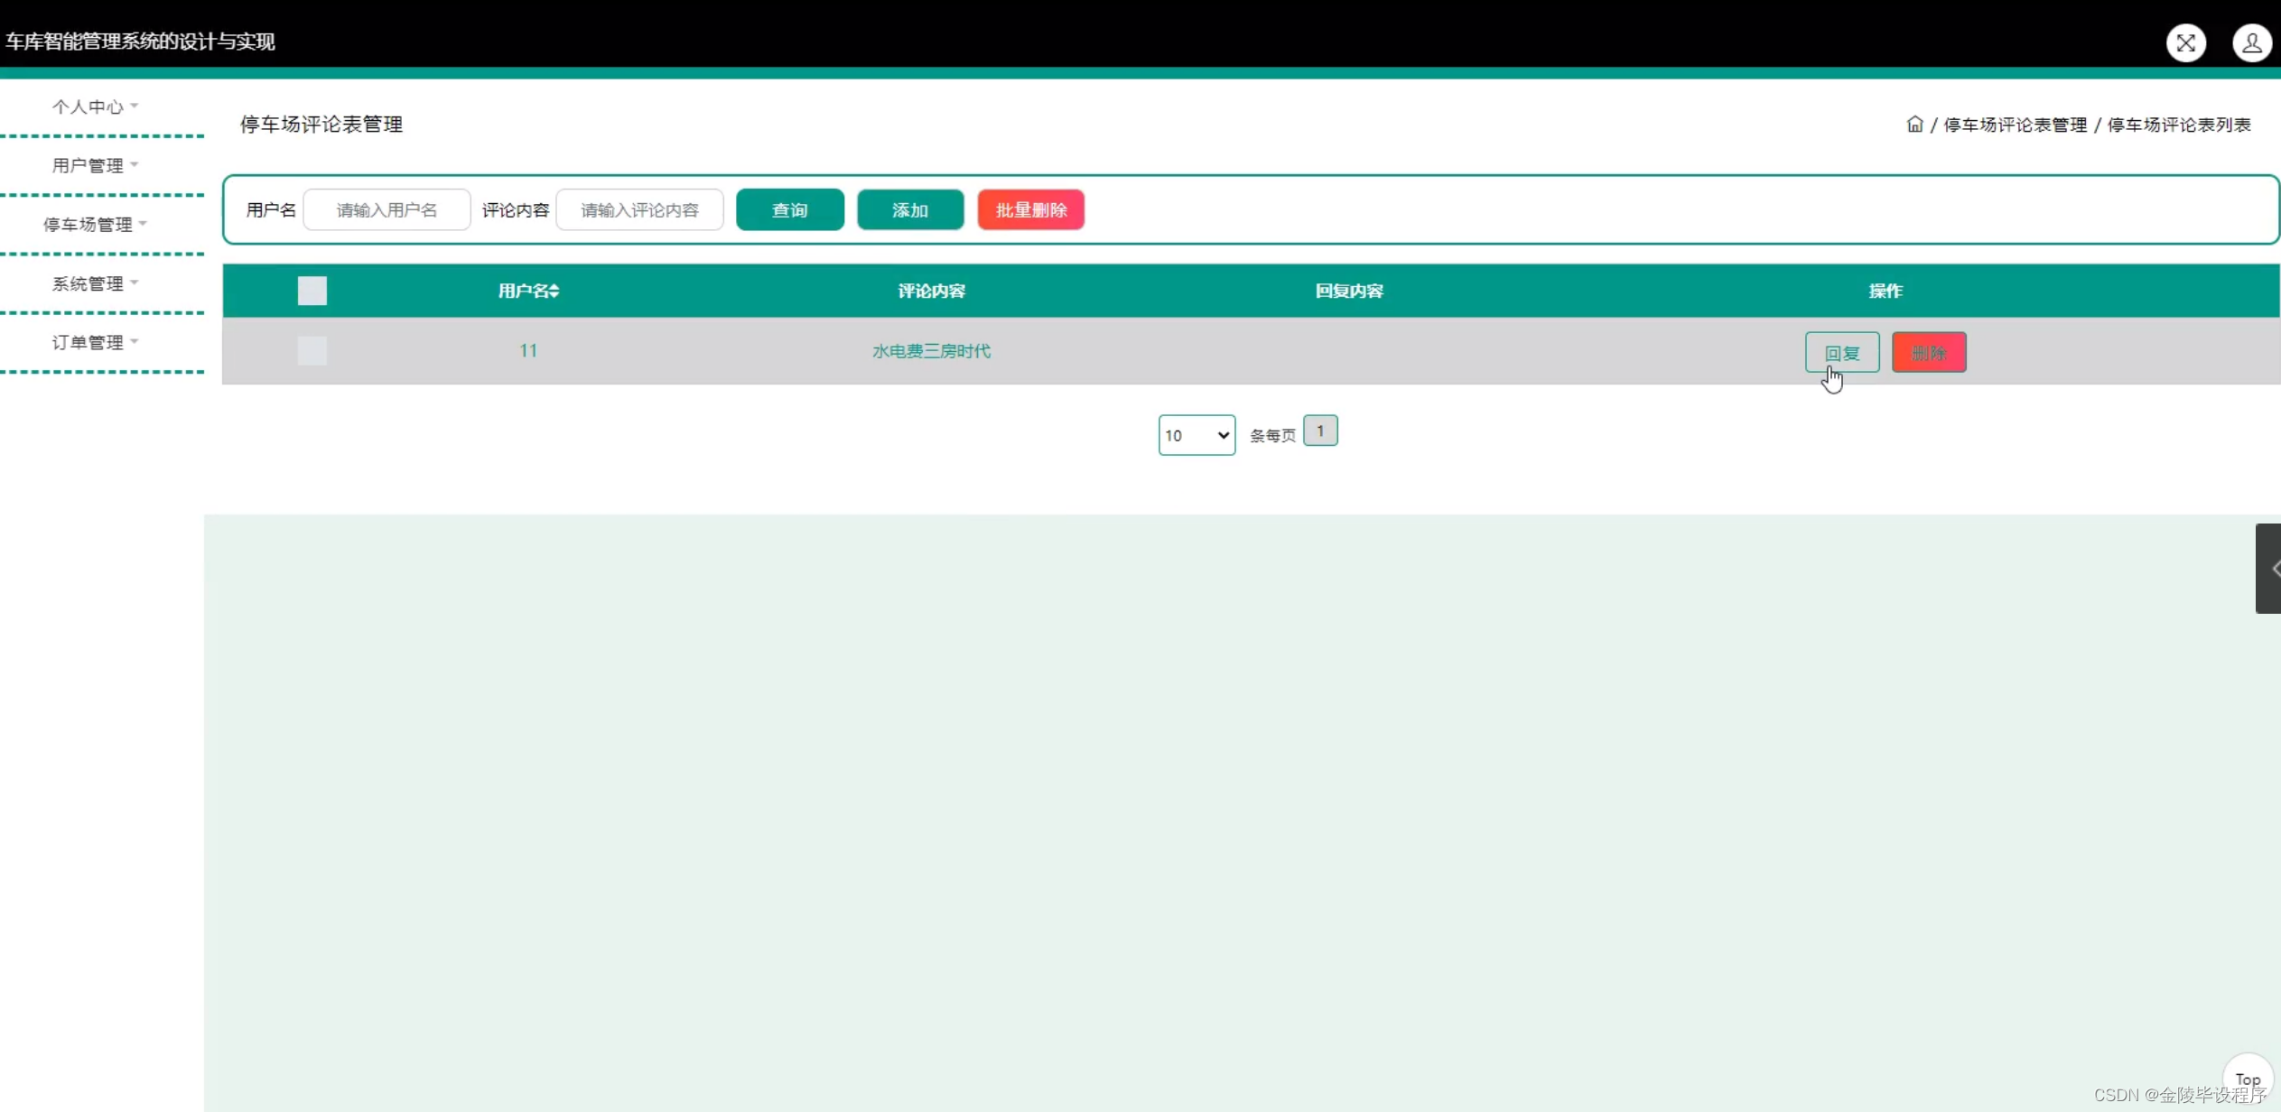
Task: Check the row checkbox for user 11
Action: 312,351
